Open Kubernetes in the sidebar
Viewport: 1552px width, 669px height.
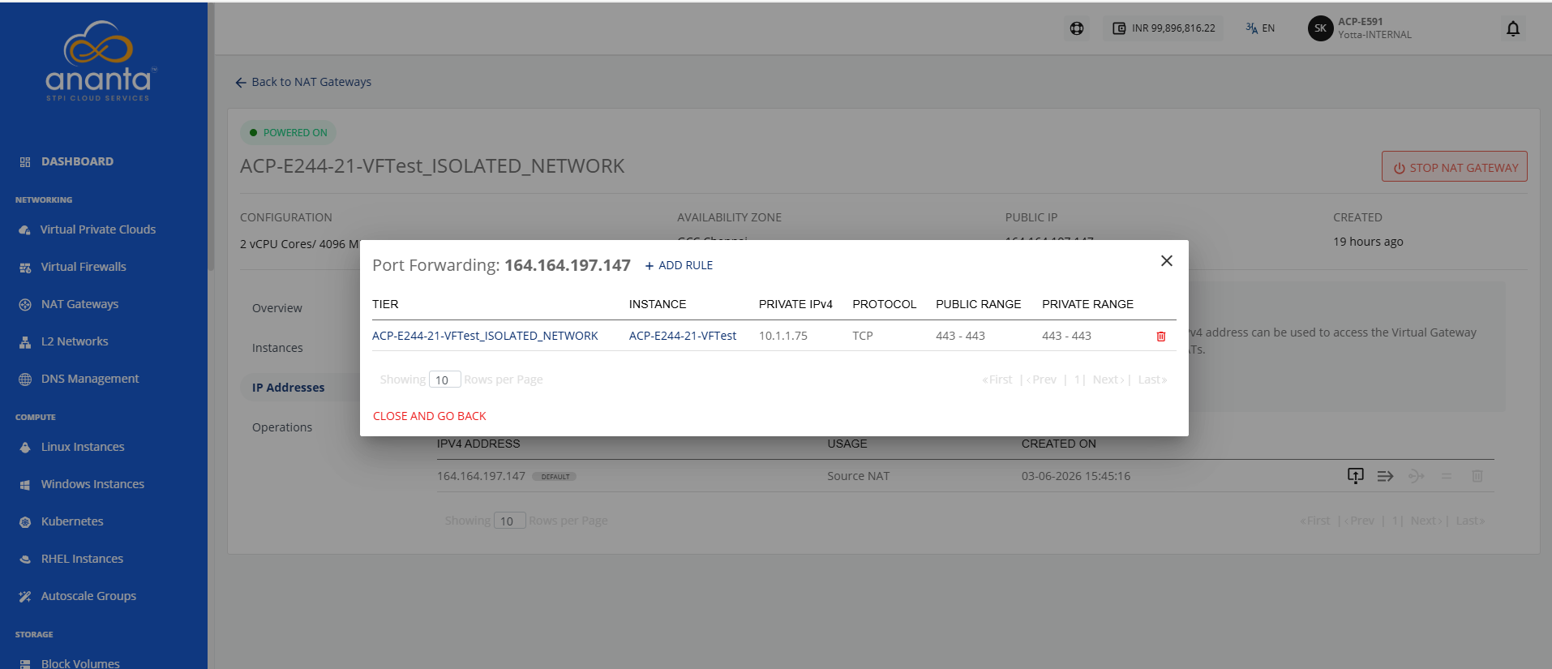pos(72,521)
